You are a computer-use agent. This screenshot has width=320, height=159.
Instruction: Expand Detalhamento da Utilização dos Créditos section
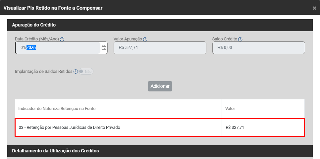tap(55, 151)
